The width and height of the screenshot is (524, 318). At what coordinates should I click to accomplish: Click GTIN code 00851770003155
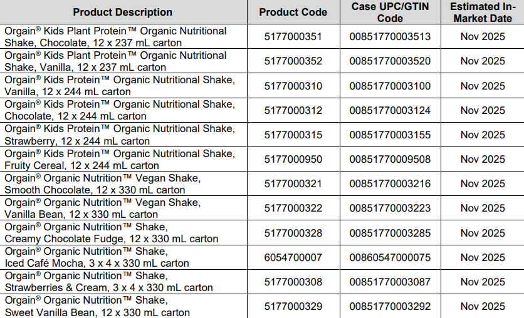[x=390, y=135]
